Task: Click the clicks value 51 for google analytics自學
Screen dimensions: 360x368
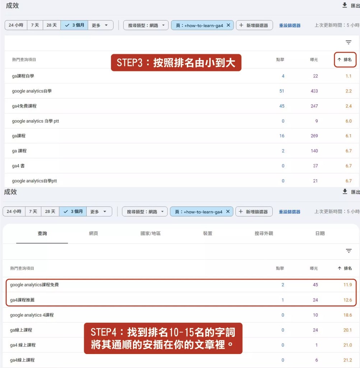Action: pos(281,91)
